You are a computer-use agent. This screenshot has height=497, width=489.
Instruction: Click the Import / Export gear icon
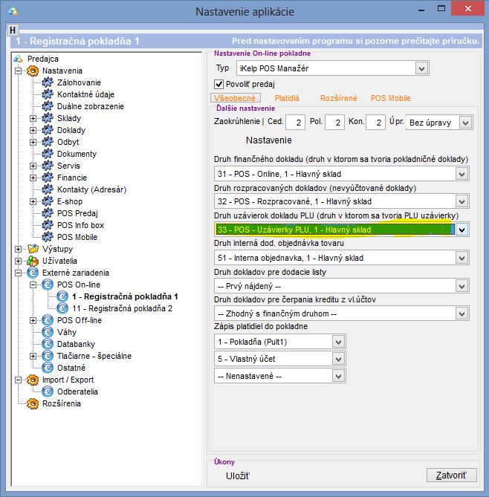pos(33,380)
